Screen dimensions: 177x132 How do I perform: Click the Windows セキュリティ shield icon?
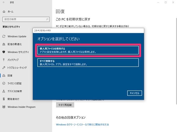pyautogui.click(x=4, y=52)
